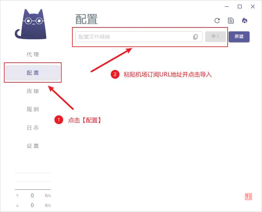Create a new profile with 新建
This screenshot has height=212, width=262.
click(x=239, y=37)
